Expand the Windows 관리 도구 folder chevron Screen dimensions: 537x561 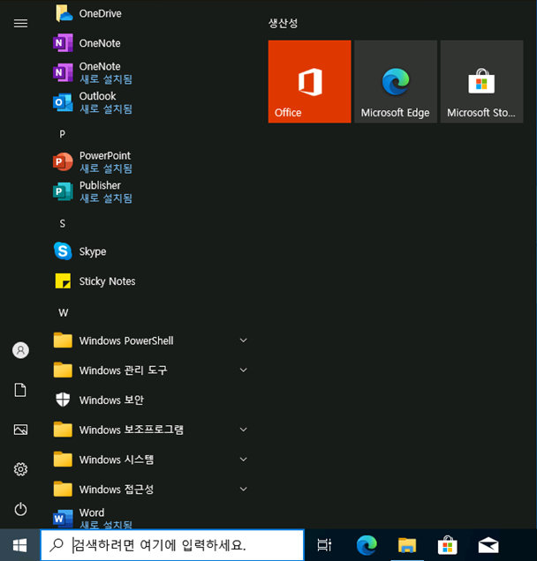pos(243,370)
